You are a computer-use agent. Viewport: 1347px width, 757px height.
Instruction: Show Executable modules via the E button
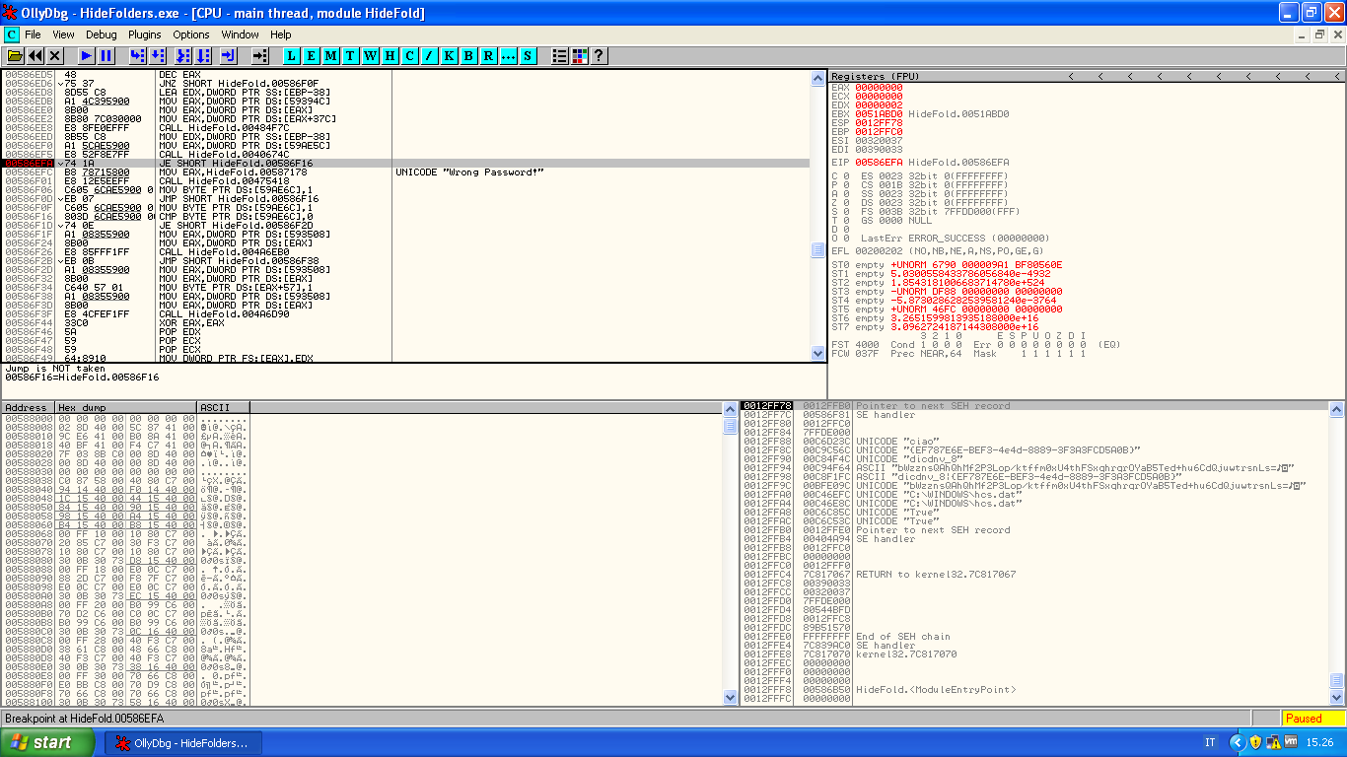point(312,56)
